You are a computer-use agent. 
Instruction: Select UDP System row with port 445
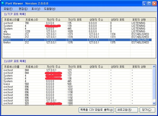77,81
